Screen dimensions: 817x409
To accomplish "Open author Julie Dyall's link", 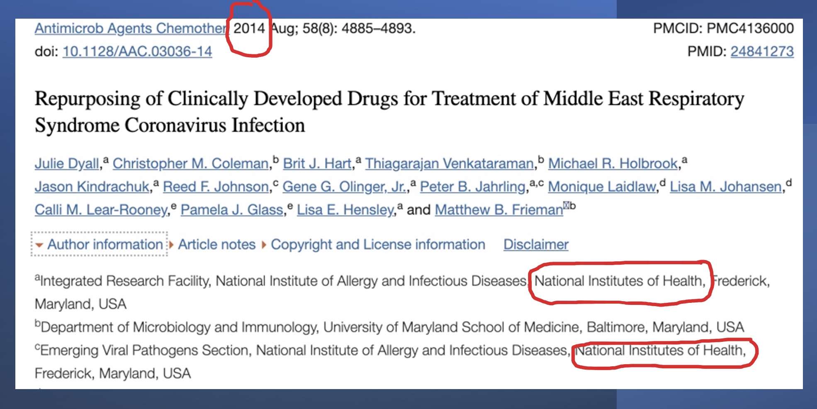I will point(67,163).
